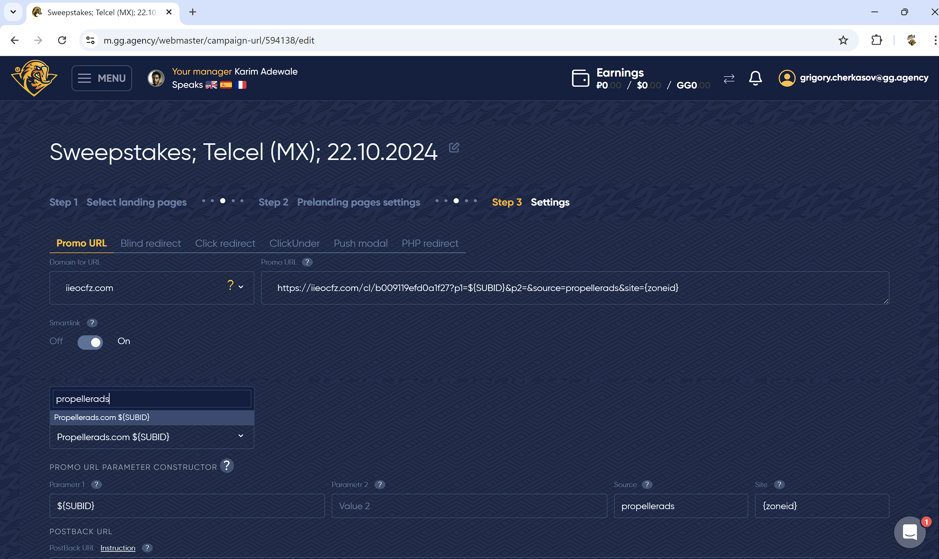Open the Chrome three-dot menu

coord(935,40)
